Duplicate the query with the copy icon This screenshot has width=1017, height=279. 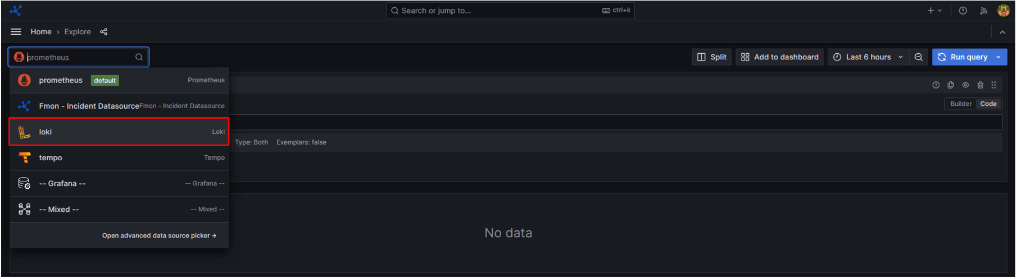pyautogui.click(x=951, y=85)
